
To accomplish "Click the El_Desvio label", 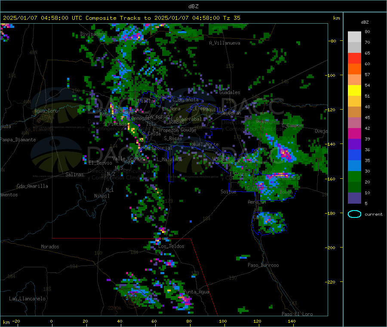I will (x=101, y=163).
